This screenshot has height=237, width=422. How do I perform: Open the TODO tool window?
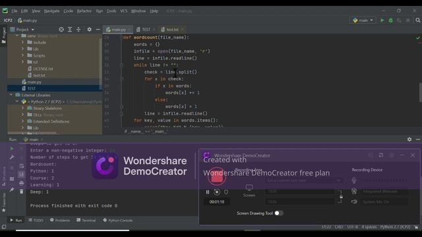(x=36, y=221)
